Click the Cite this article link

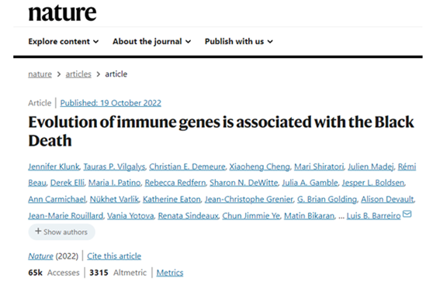tap(114, 256)
